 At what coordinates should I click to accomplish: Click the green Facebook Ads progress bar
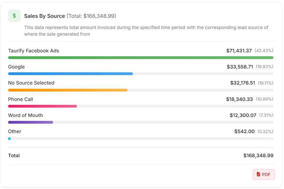[x=141, y=58]
